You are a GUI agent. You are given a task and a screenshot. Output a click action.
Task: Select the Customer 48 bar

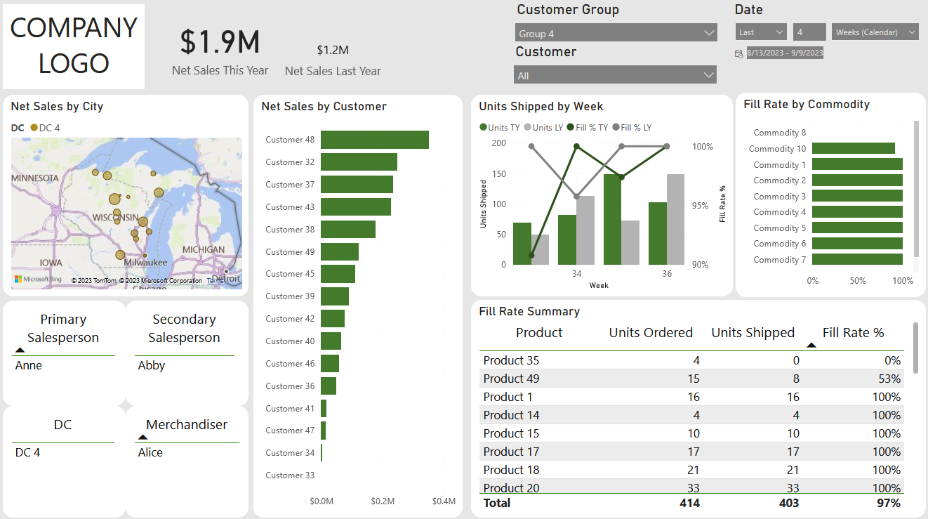[374, 140]
